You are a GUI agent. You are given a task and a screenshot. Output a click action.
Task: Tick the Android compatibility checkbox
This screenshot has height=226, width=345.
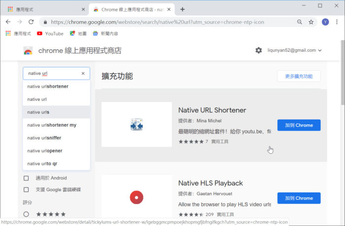point(26,178)
